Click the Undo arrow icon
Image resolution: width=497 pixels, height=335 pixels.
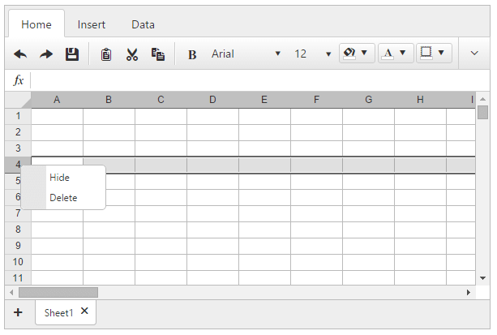pyautogui.click(x=20, y=54)
